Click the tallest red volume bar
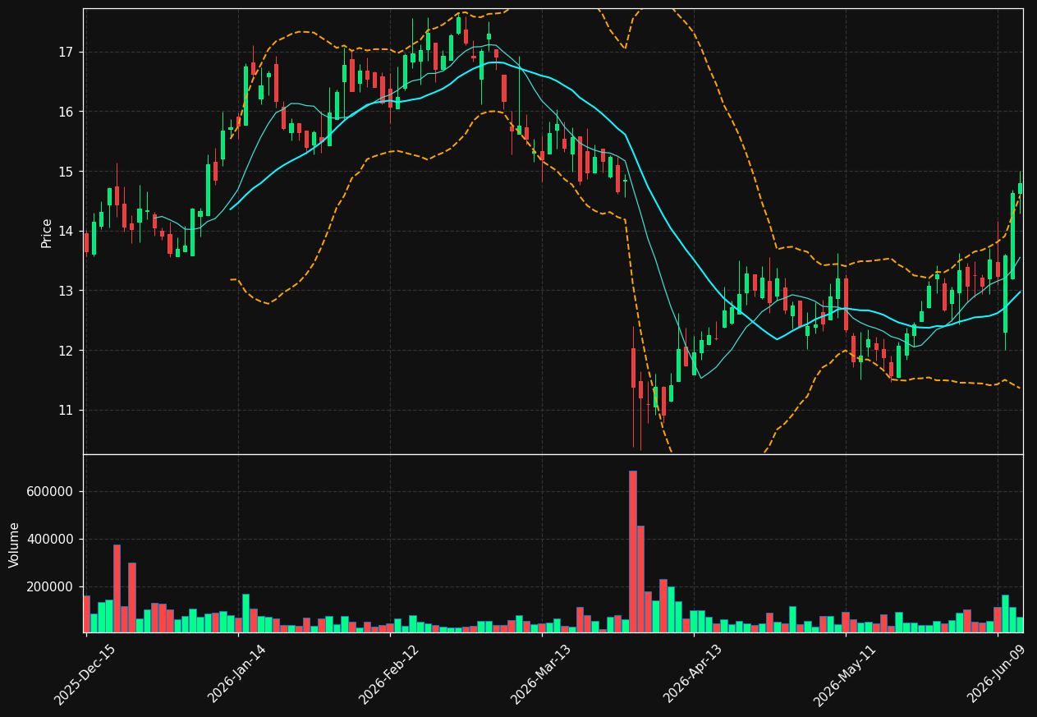The width and height of the screenshot is (1037, 717). click(633, 551)
